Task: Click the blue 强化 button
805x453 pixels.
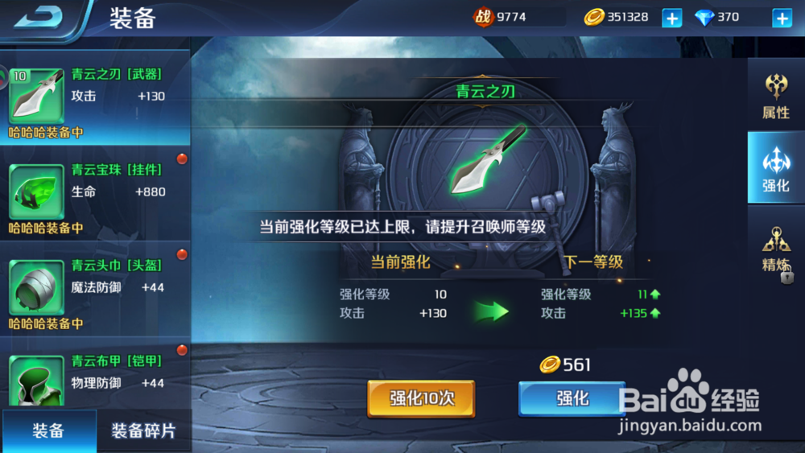Action: [572, 398]
